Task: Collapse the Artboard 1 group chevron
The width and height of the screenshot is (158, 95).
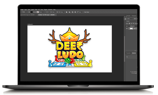Action: (129, 26)
